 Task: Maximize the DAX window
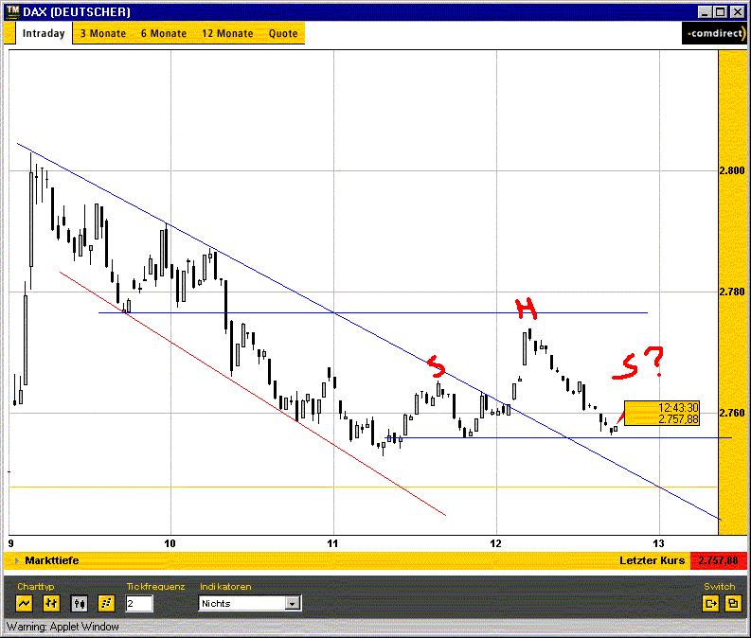point(720,12)
